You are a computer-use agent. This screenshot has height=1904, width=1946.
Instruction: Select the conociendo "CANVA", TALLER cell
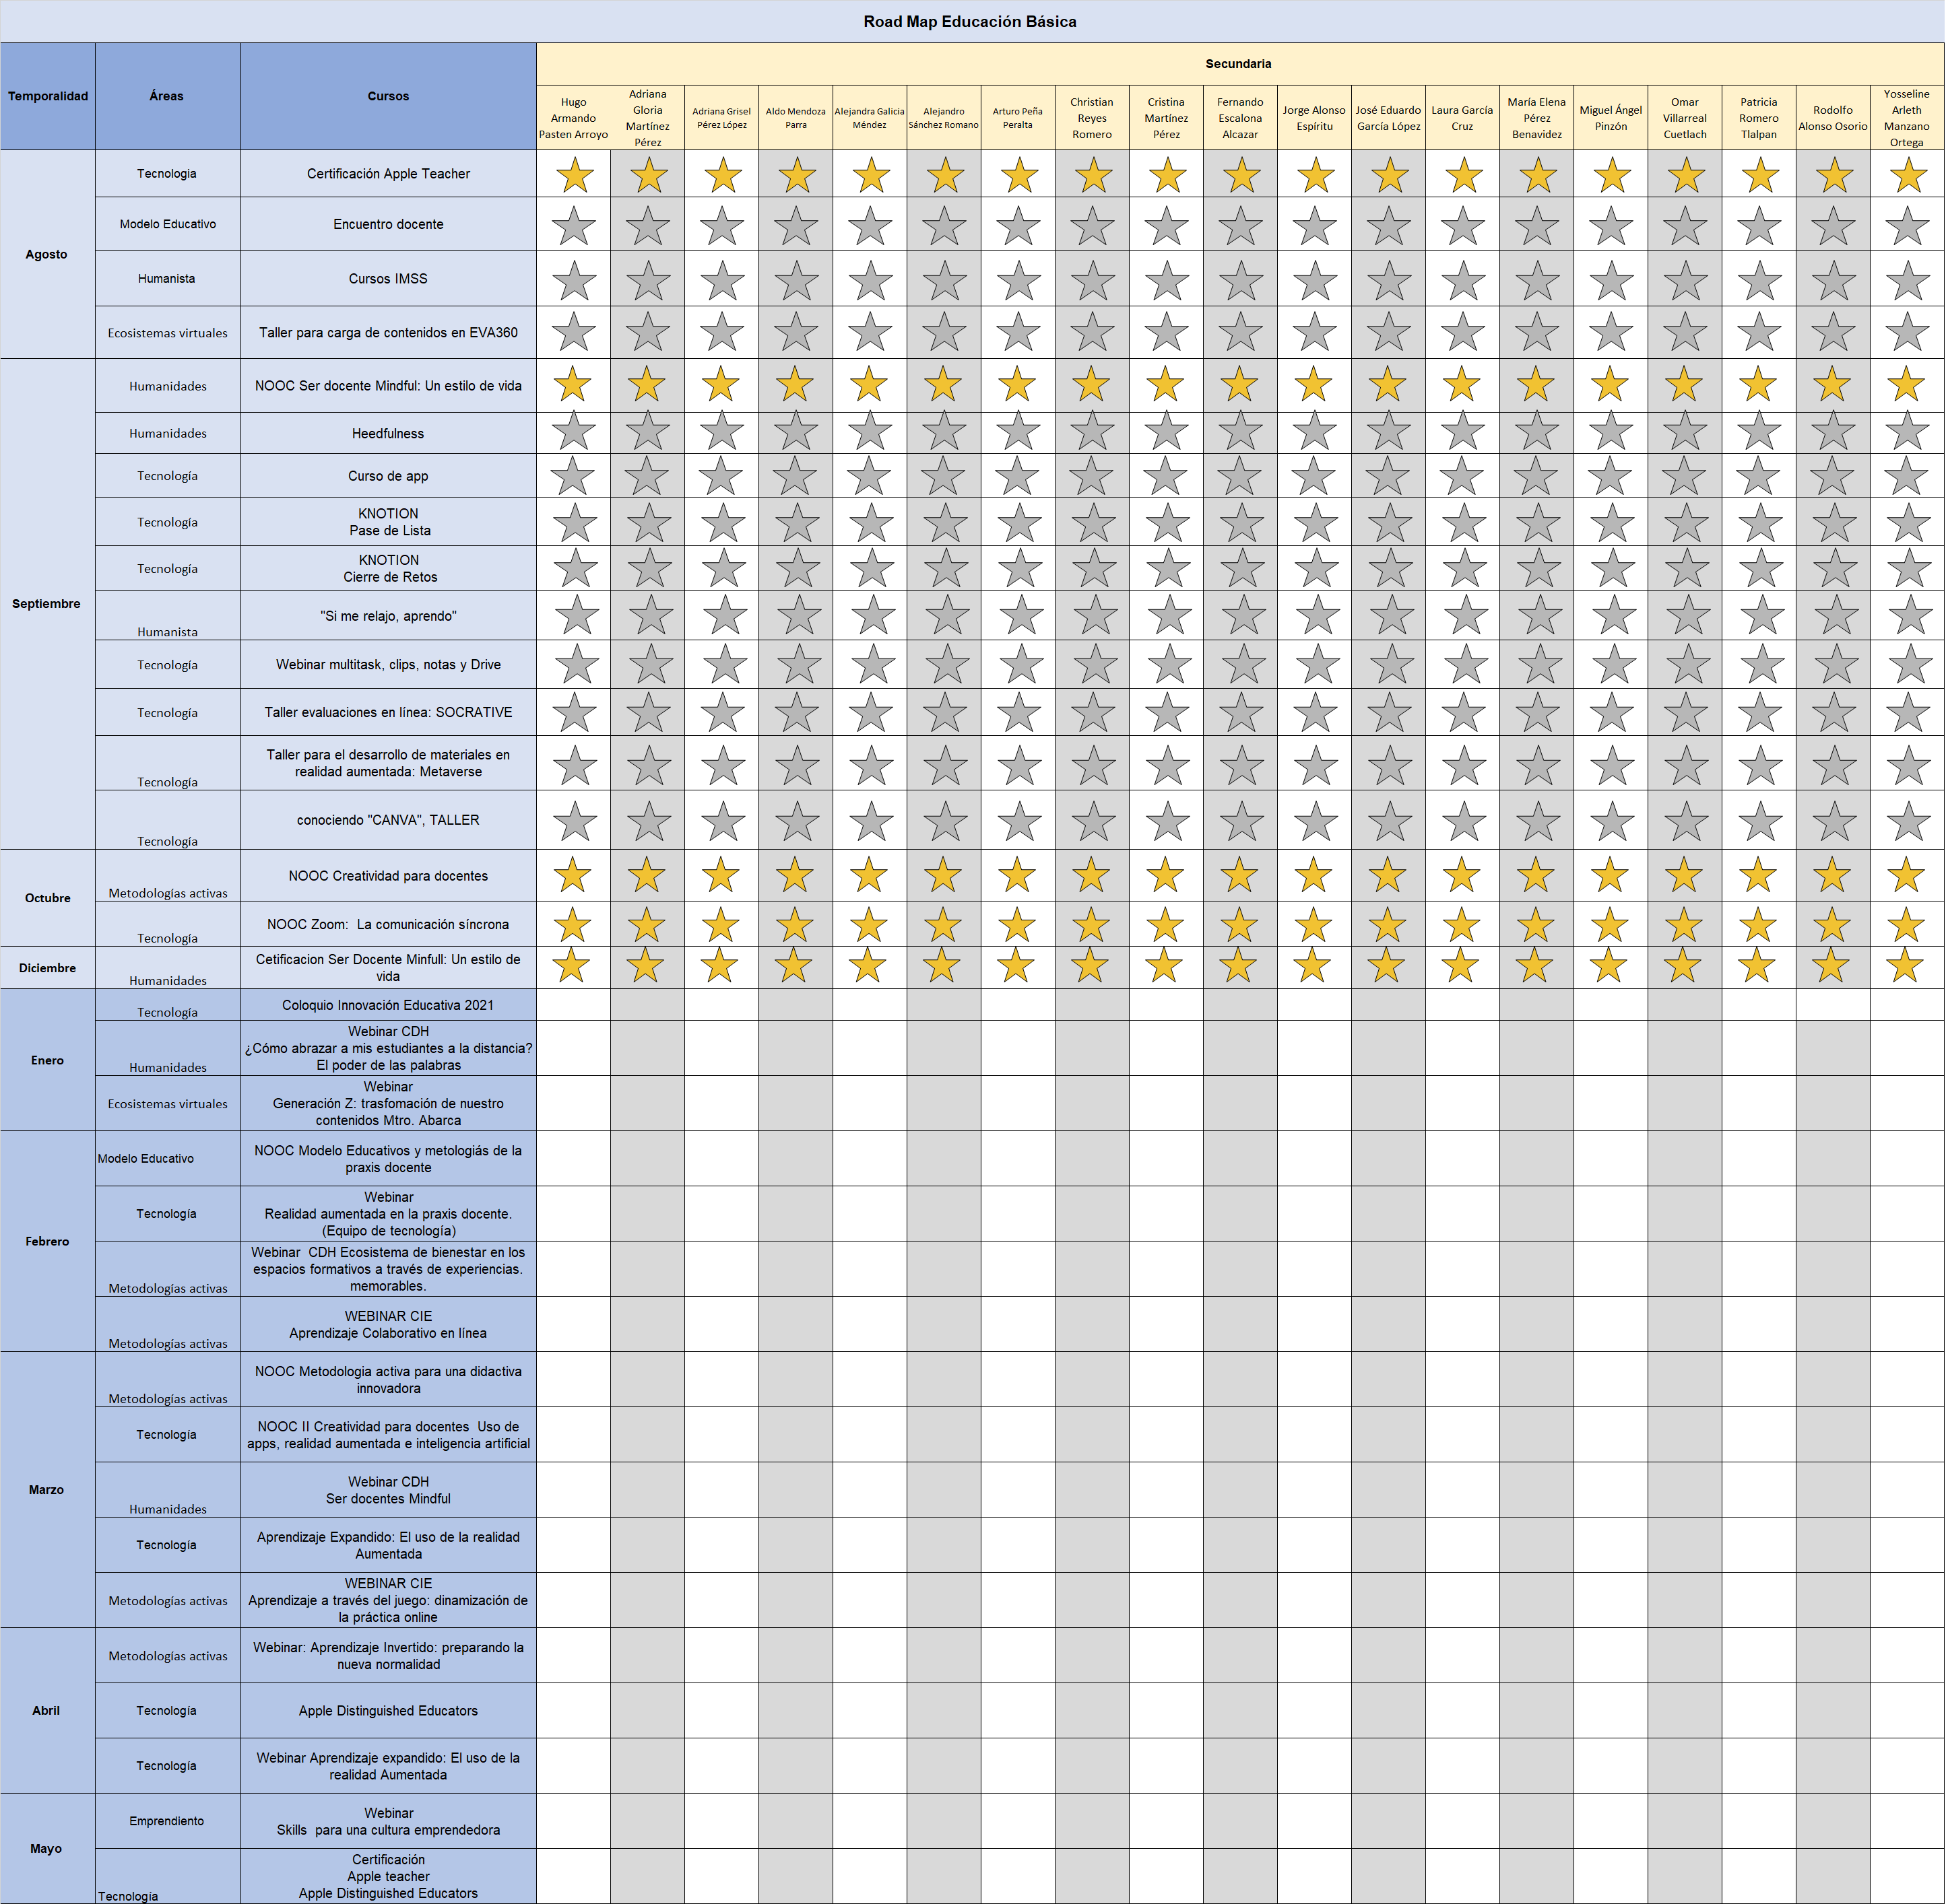click(388, 820)
